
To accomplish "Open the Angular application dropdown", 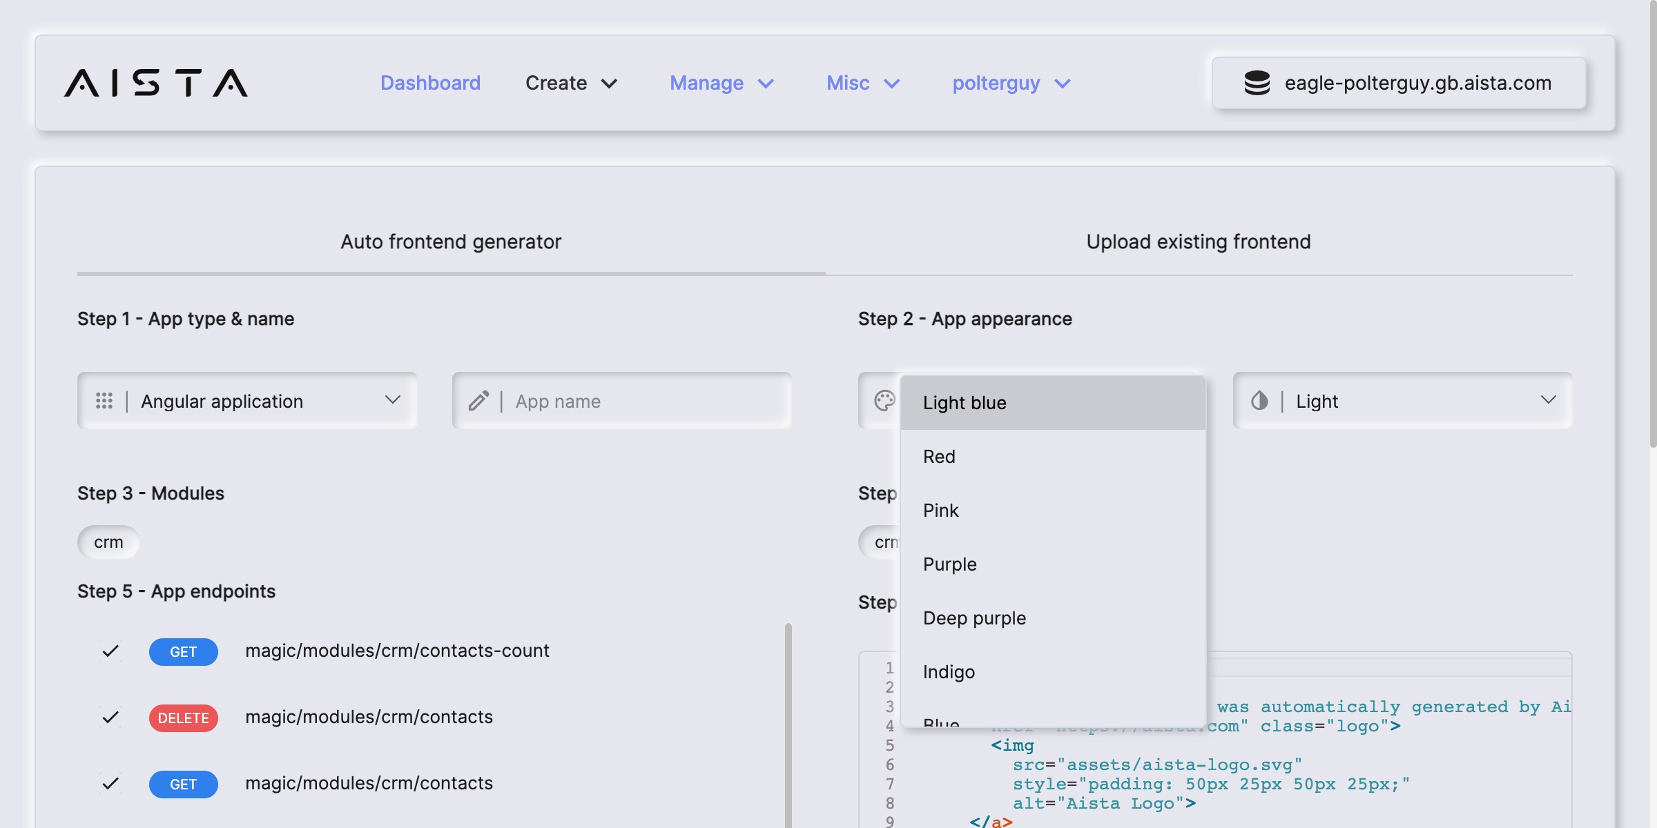I will pyautogui.click(x=247, y=401).
